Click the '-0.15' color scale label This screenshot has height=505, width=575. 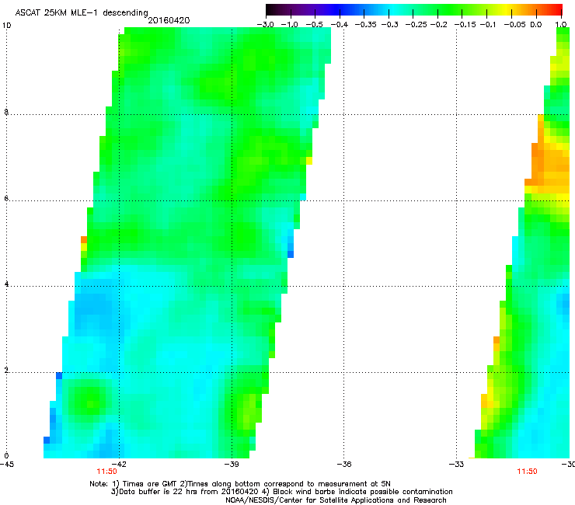point(465,25)
